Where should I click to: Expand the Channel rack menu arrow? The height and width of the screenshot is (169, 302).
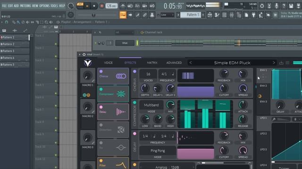coord(95,32)
